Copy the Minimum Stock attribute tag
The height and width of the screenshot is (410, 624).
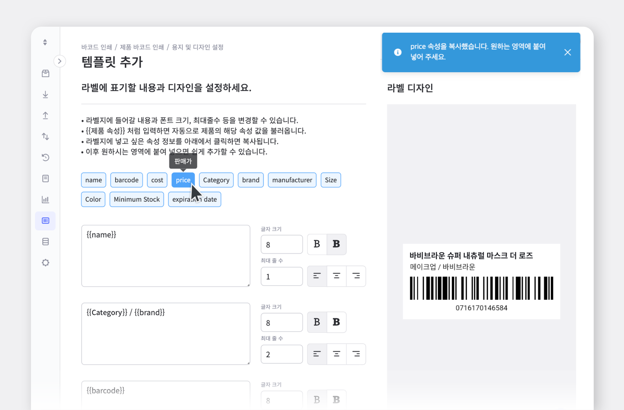[x=137, y=199]
